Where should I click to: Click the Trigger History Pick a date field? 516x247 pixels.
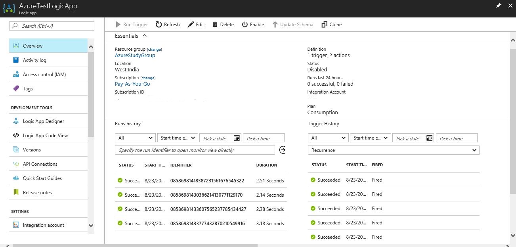[x=413, y=138]
